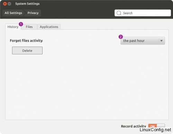Open the Applications tab
The image size is (173, 134).
(x=49, y=27)
